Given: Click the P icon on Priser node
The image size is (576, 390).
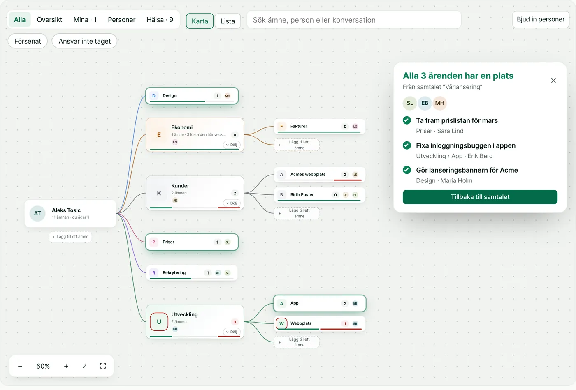Looking at the screenshot, I should tap(154, 242).
